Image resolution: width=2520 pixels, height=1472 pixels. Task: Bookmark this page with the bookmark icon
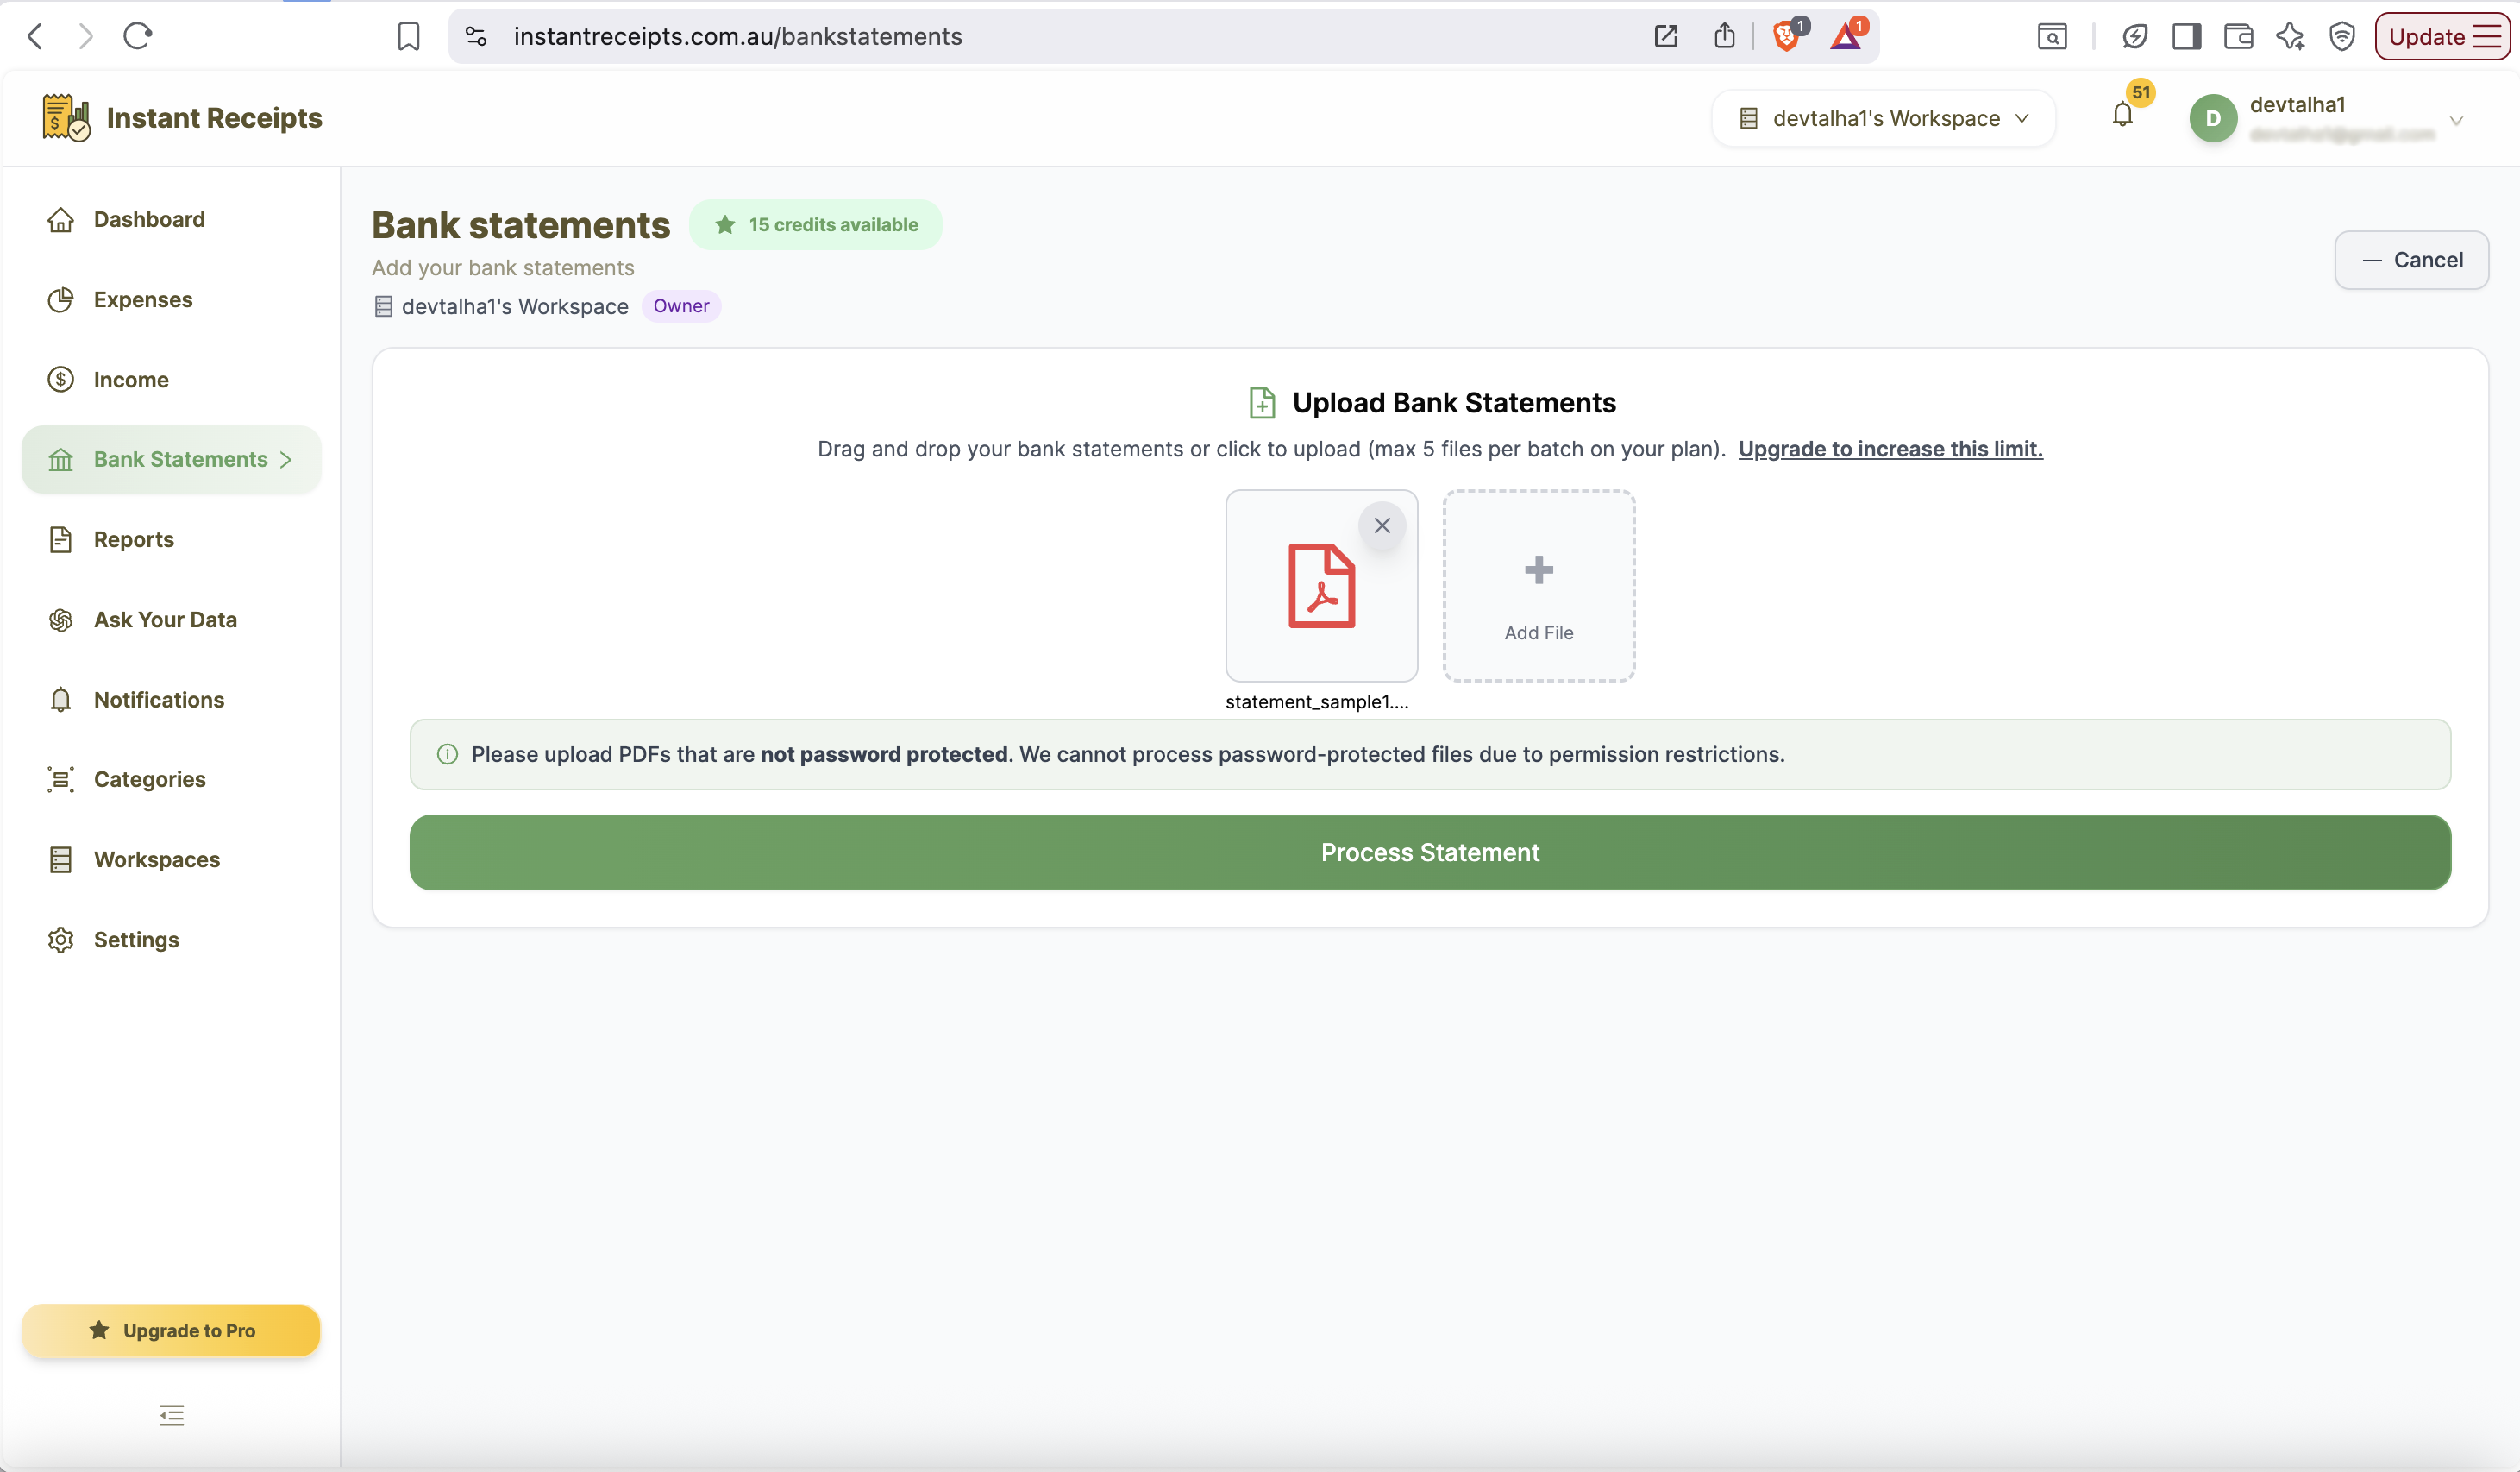click(x=408, y=36)
